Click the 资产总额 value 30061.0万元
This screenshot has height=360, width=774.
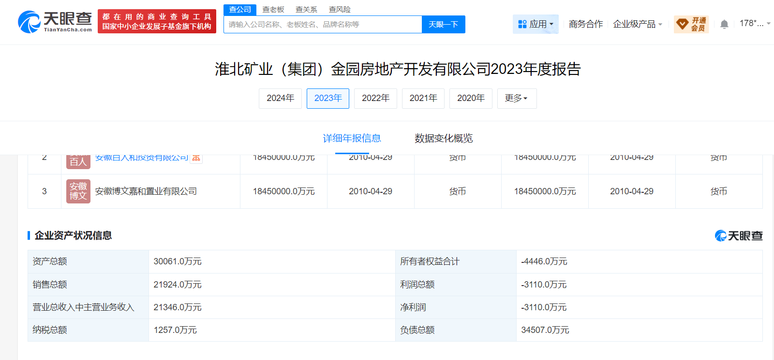[178, 261]
